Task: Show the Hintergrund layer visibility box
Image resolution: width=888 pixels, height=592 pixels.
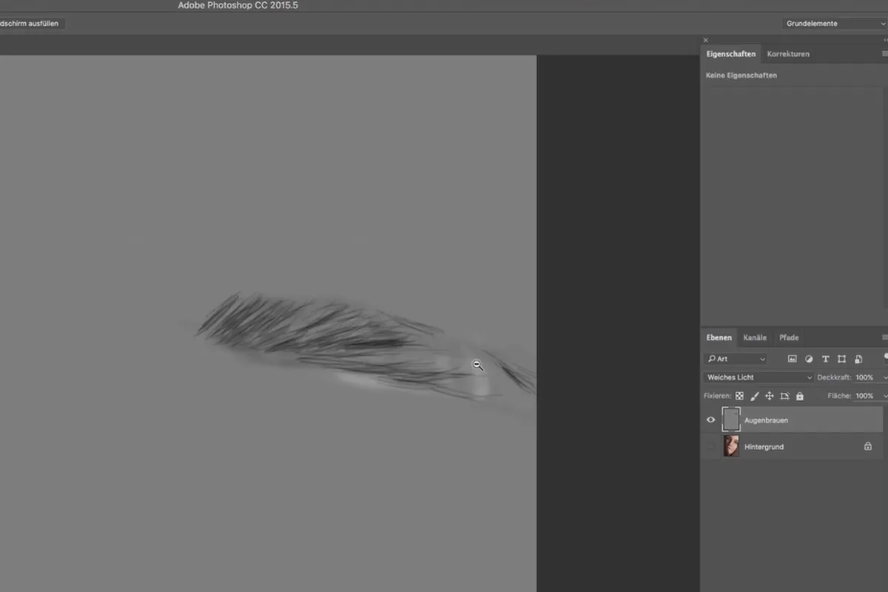Action: [x=711, y=446]
